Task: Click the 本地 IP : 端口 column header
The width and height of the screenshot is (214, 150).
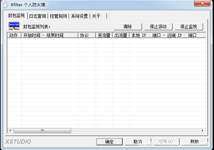Action: click(167, 35)
